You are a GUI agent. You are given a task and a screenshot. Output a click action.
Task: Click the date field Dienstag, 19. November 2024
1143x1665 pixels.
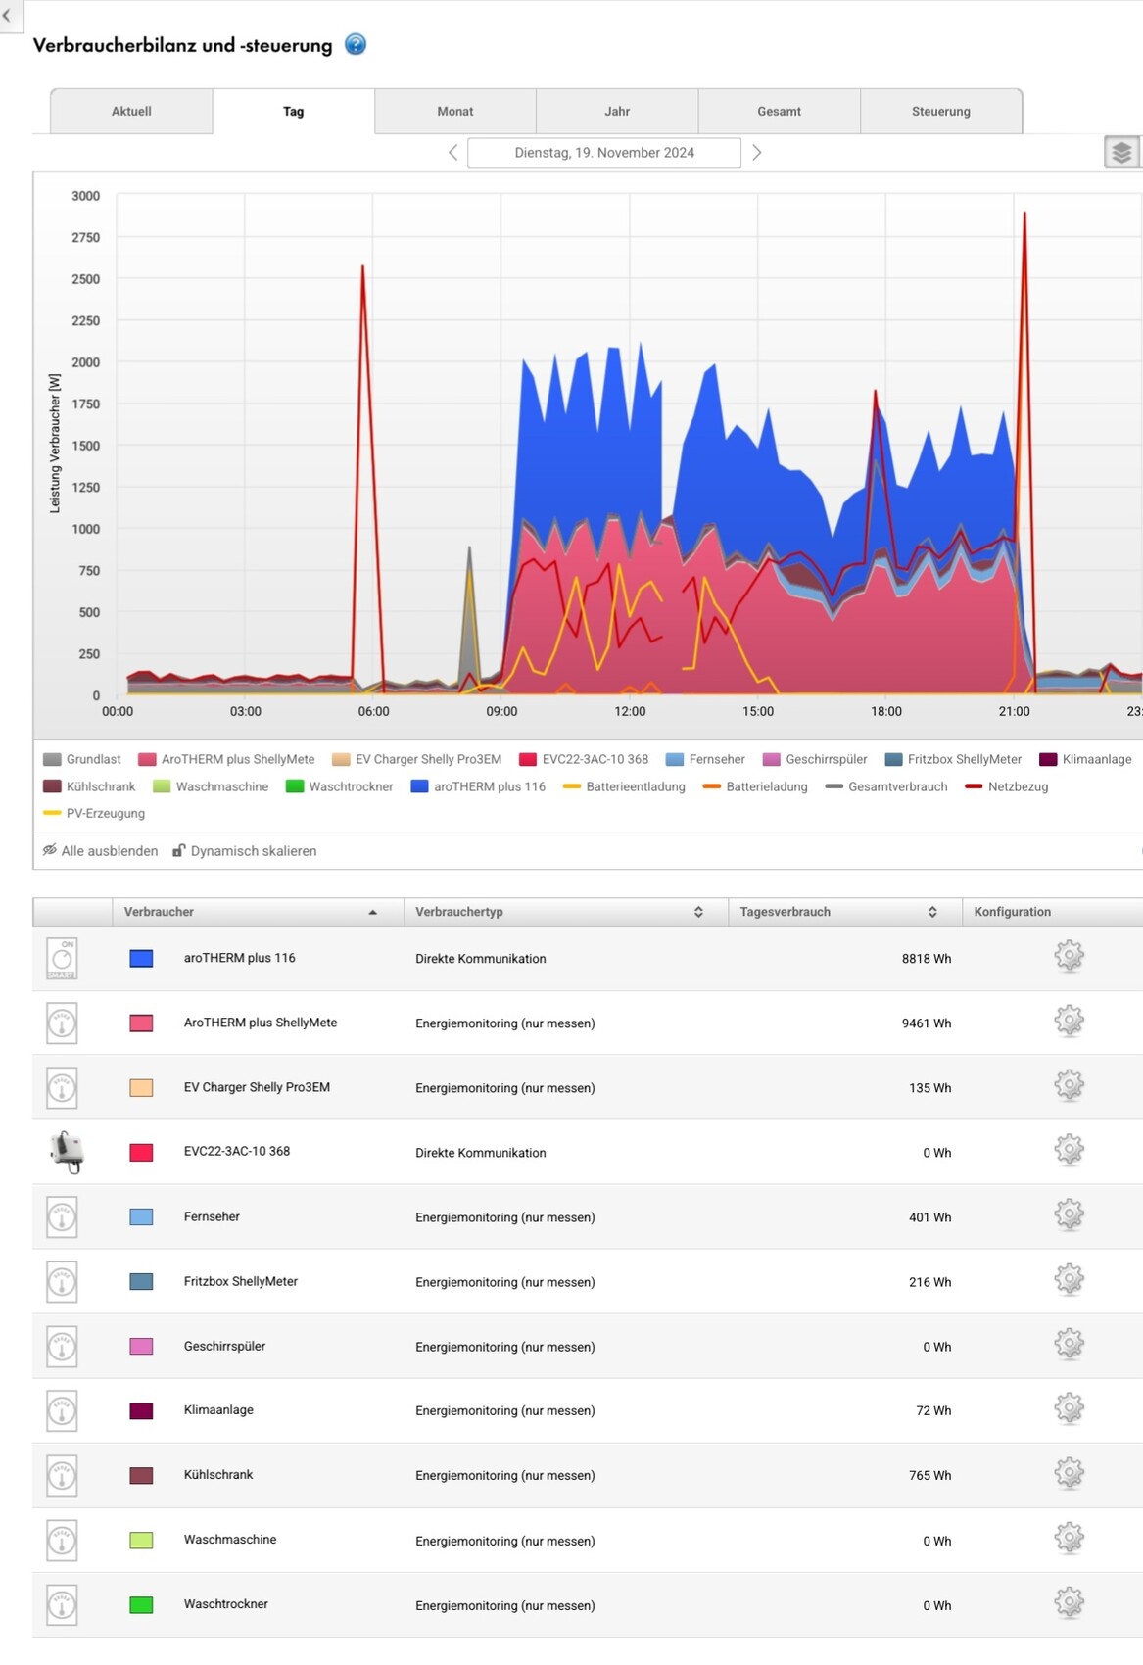pyautogui.click(x=603, y=153)
